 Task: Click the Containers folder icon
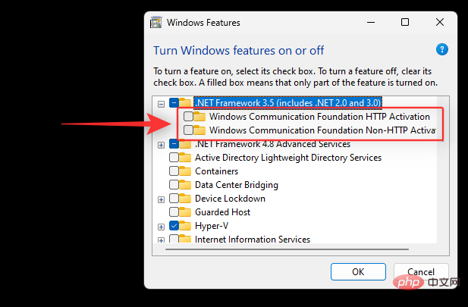click(x=186, y=171)
